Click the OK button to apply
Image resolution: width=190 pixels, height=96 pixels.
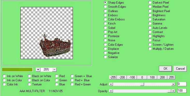coord(165,69)
